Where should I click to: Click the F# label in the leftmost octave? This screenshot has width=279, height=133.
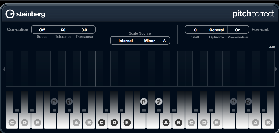(54, 102)
